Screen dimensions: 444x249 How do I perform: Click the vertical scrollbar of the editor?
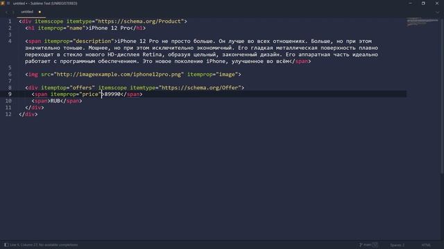pyautogui.click(x=442, y=96)
